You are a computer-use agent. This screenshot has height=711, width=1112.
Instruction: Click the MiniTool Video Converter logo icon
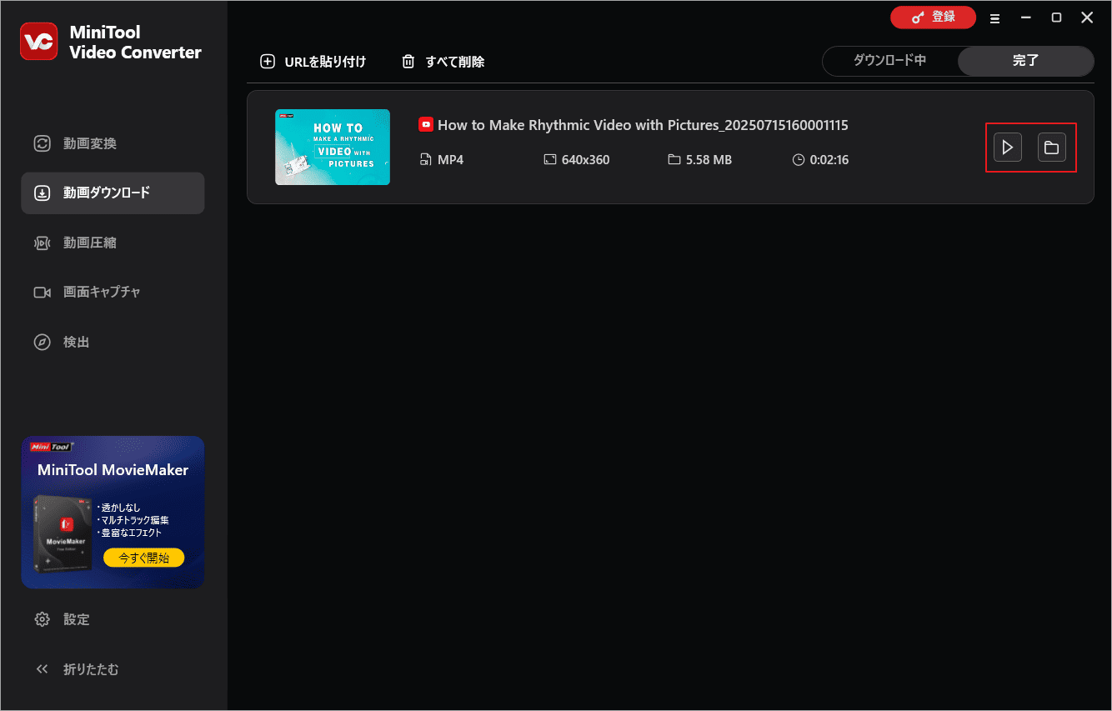pyautogui.click(x=39, y=42)
